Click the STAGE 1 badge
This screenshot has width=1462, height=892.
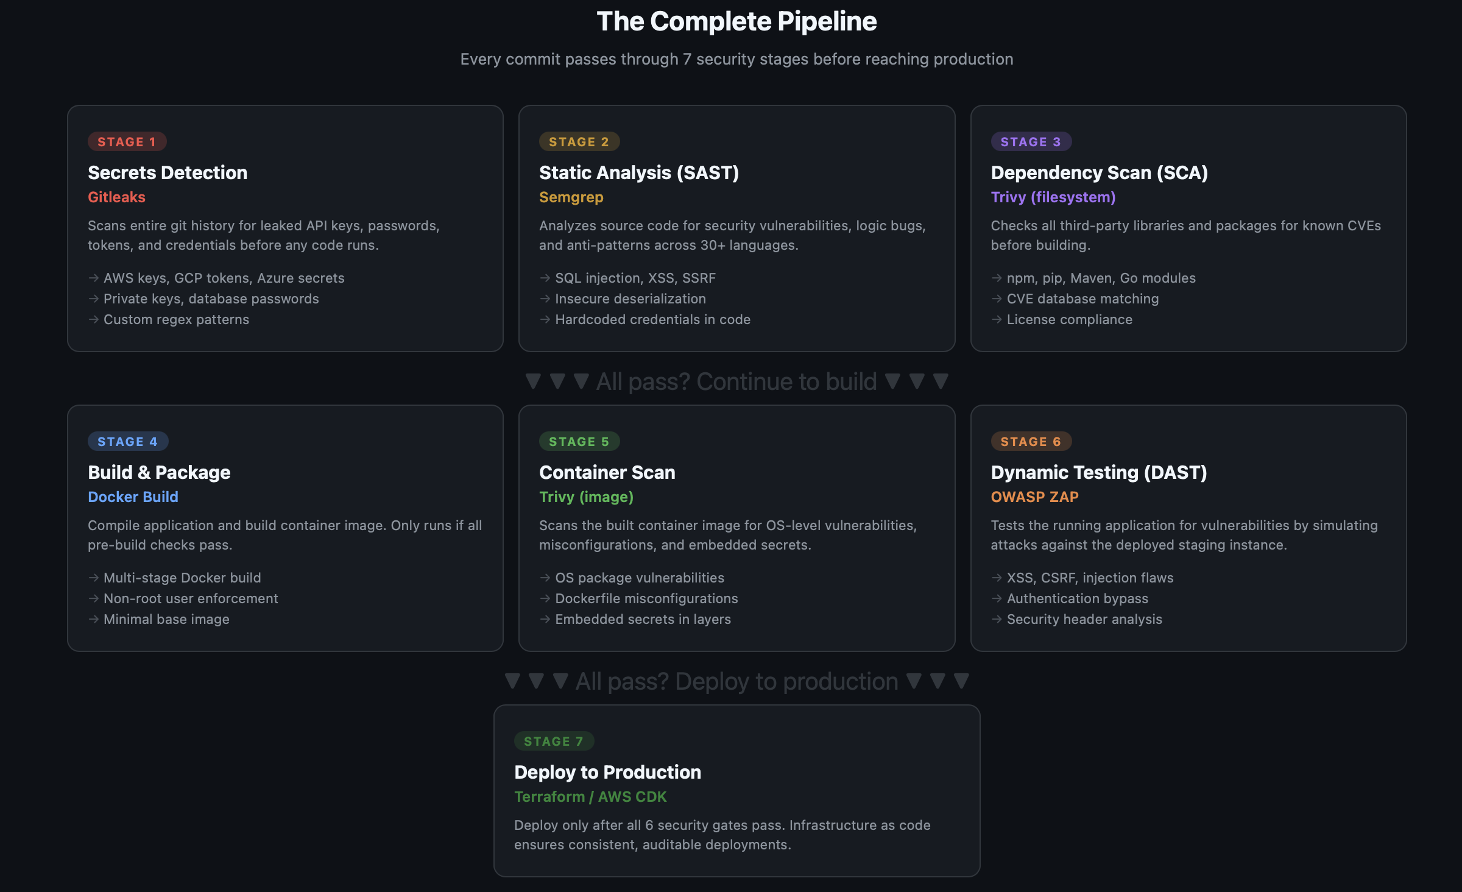[127, 142]
